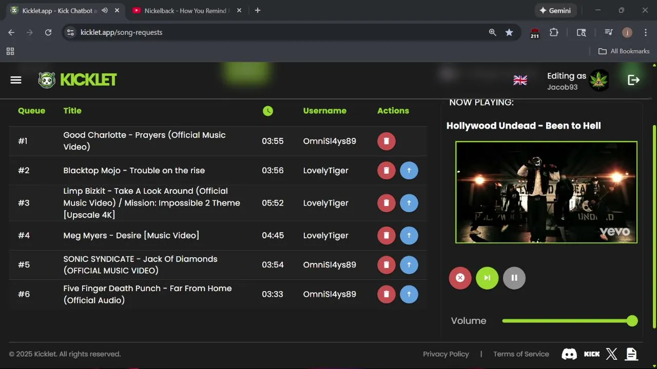This screenshot has height=369, width=657.
Task: Move Blacktop Mojo song up in queue
Action: point(409,171)
